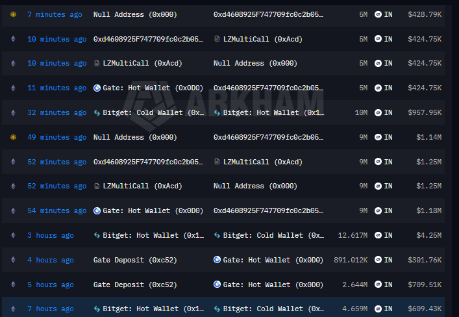Click Ethereum chain icon in 3 hours ago row

[13, 235]
